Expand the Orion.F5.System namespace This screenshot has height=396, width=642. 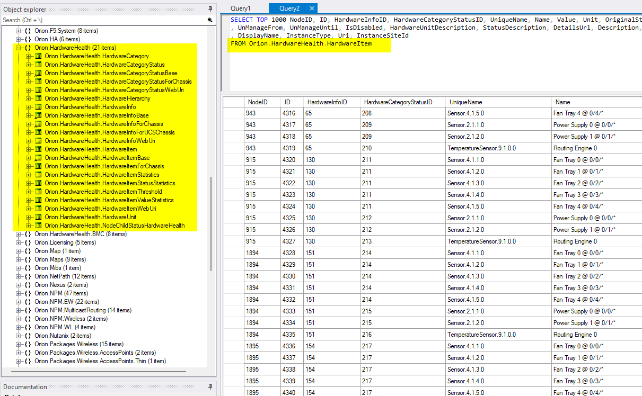pyautogui.click(x=19, y=31)
